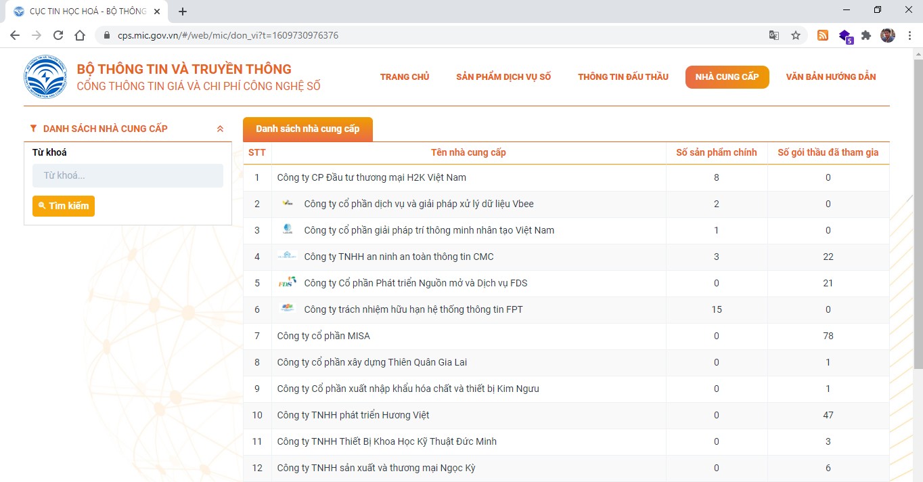Open the RSS feed extension
The width and height of the screenshot is (923, 482).
click(823, 35)
